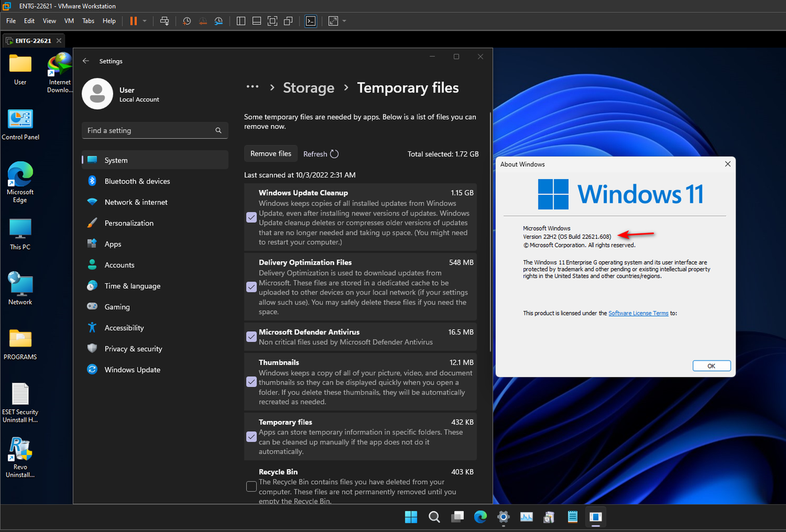Toggle the VMware library sidebar icon
The width and height of the screenshot is (786, 532).
point(241,21)
